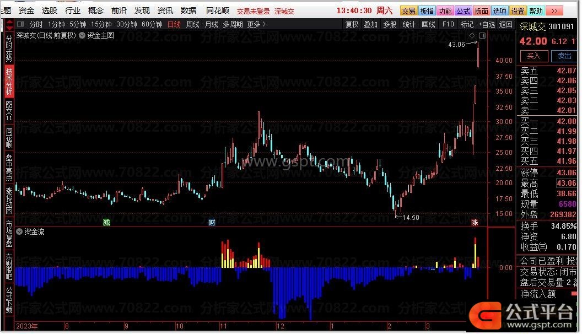Select the 周线 weekly period tab

(x=193, y=24)
